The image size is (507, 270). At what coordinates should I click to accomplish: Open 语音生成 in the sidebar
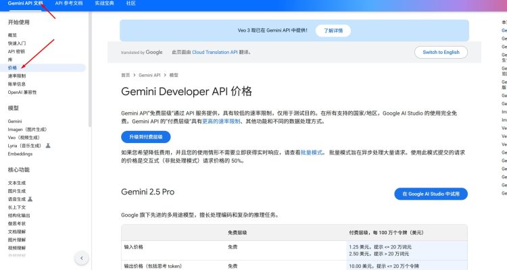pos(17,199)
